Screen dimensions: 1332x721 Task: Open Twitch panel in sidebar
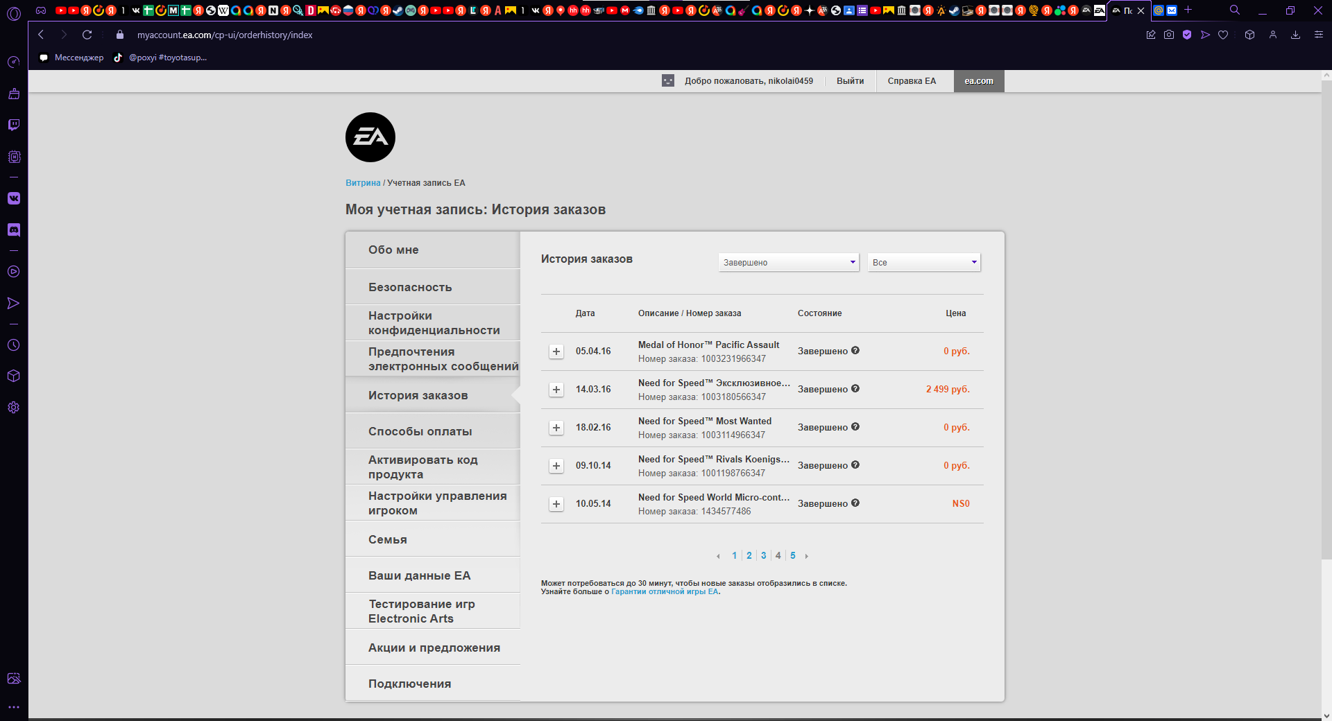point(14,125)
